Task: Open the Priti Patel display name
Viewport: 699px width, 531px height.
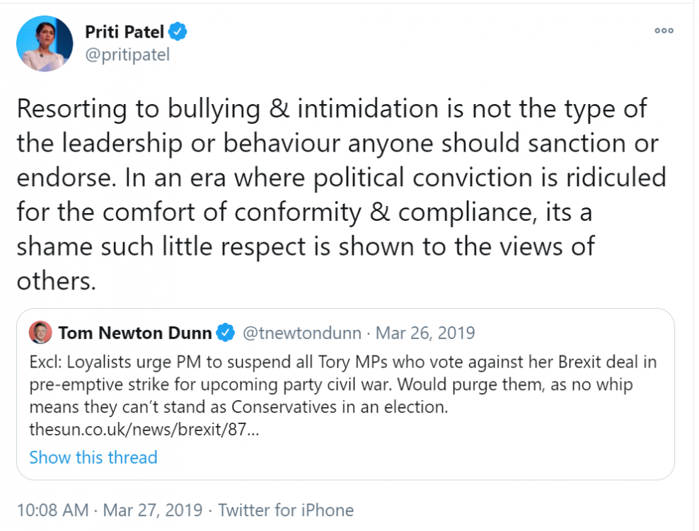Action: point(125,32)
